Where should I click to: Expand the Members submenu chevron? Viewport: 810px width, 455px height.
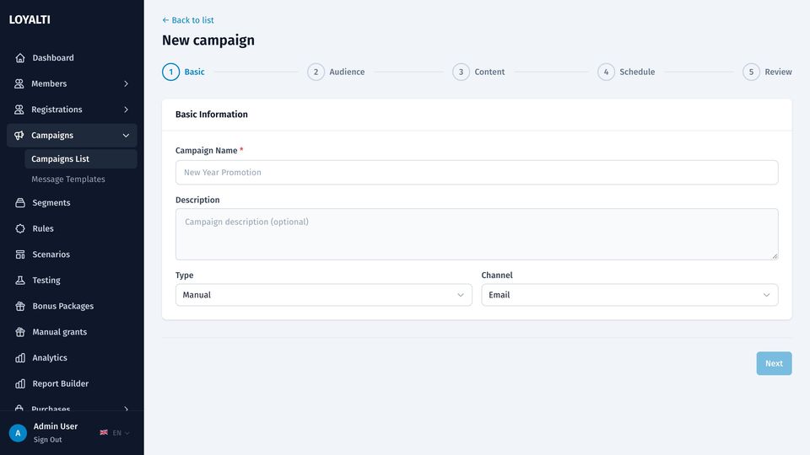click(126, 83)
